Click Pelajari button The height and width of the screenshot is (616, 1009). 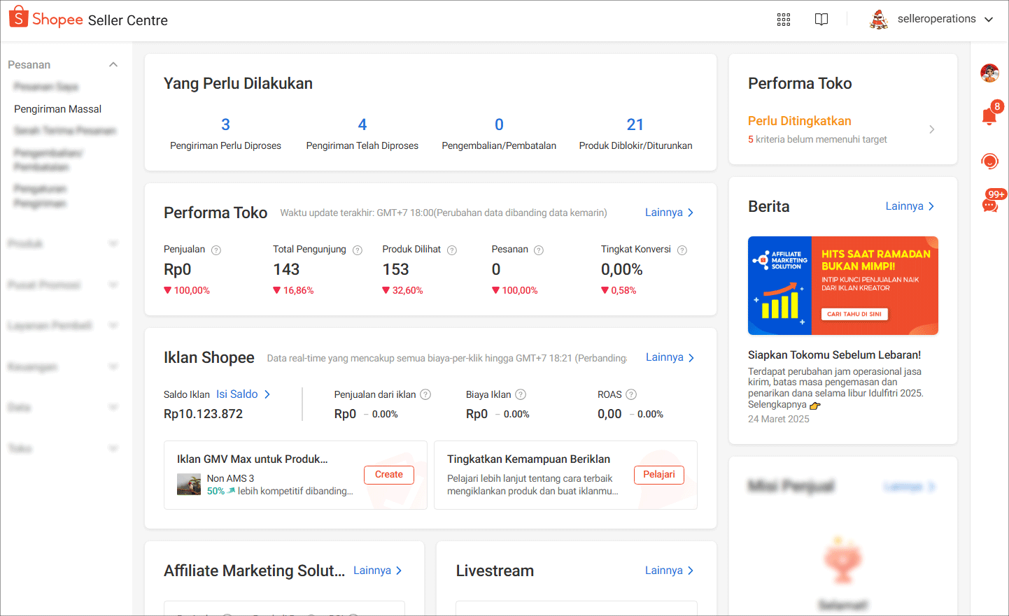[x=659, y=475]
